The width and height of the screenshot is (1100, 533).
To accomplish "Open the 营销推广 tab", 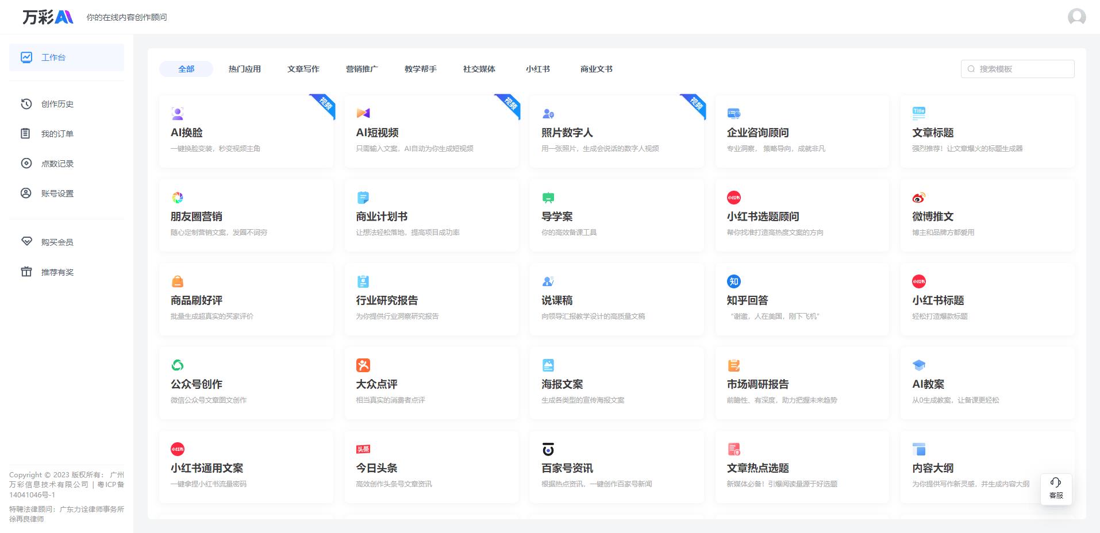I will tap(361, 69).
